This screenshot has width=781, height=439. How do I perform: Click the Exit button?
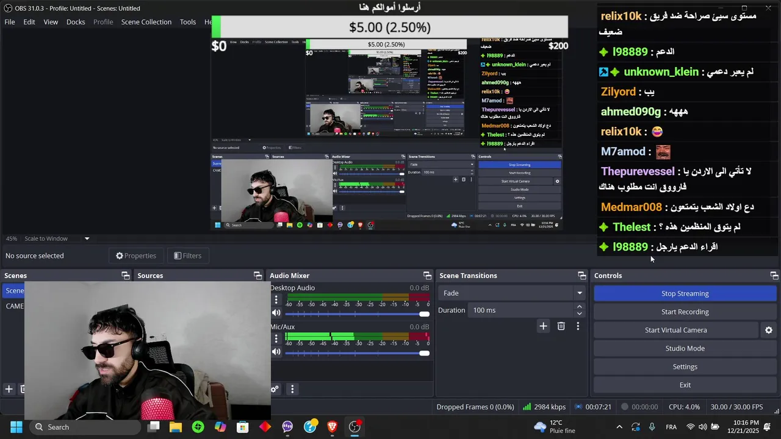pyautogui.click(x=685, y=385)
